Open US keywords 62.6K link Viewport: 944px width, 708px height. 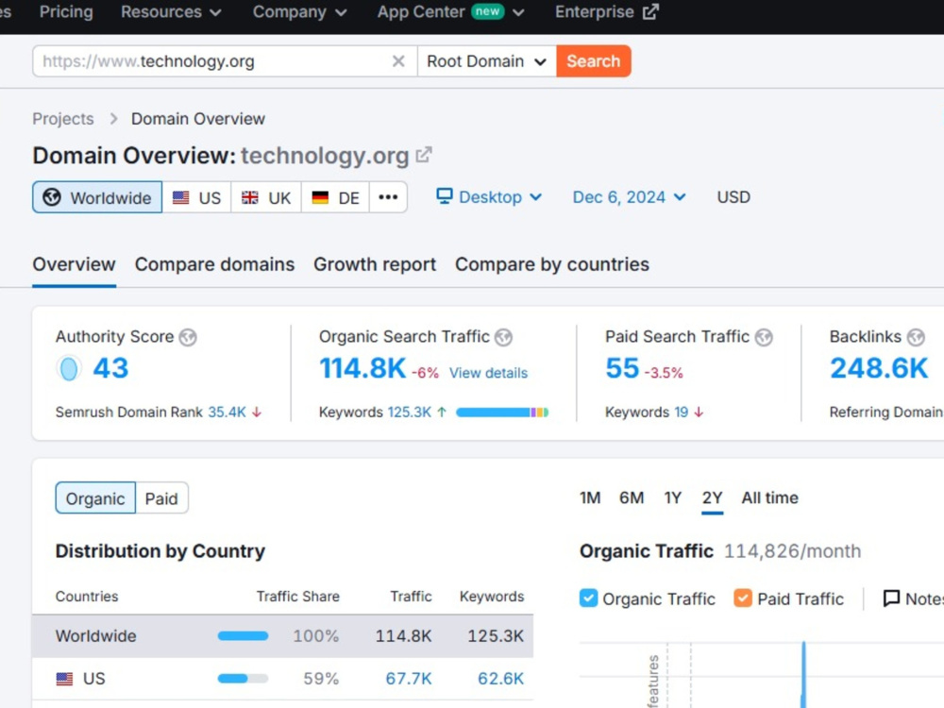pos(500,679)
